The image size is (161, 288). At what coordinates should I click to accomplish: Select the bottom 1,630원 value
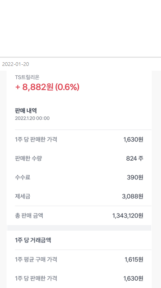pos(133,279)
